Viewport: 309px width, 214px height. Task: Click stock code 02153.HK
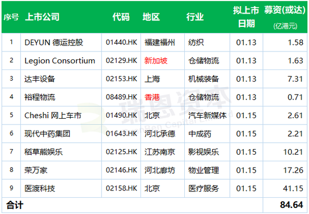pos(121,79)
